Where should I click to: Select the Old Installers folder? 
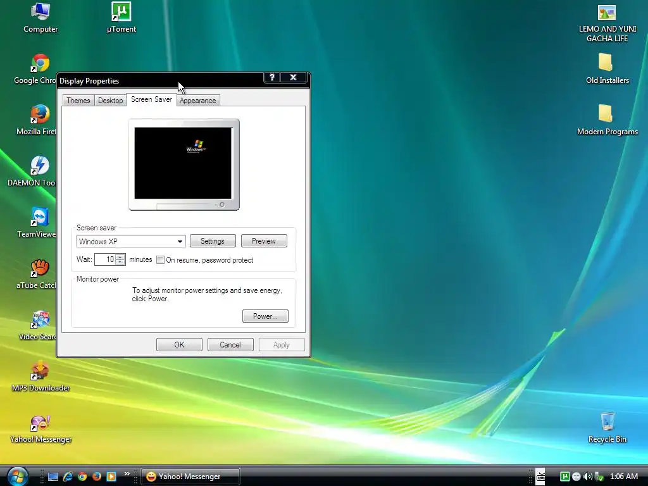607,69
